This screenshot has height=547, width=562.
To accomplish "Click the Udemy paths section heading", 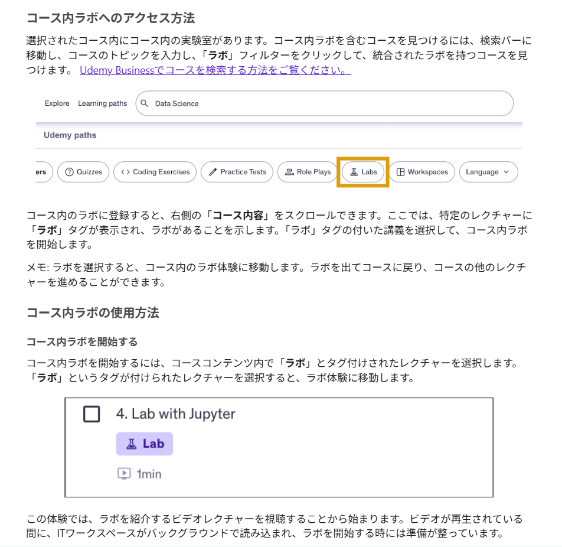I will tap(70, 135).
